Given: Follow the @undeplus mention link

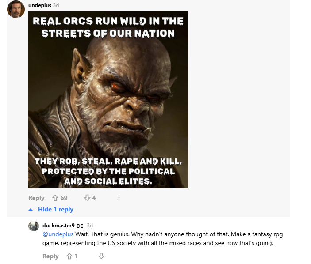Looking at the screenshot, I should (x=58, y=234).
